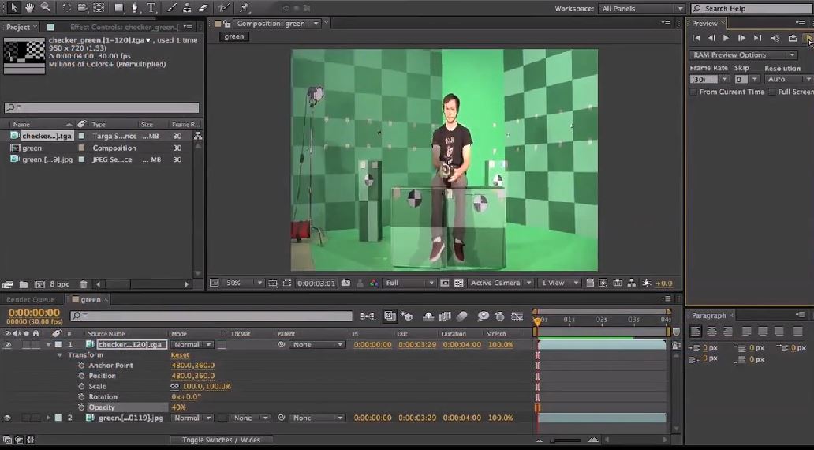Open the composition flowchart icon in viewer

tap(631, 283)
